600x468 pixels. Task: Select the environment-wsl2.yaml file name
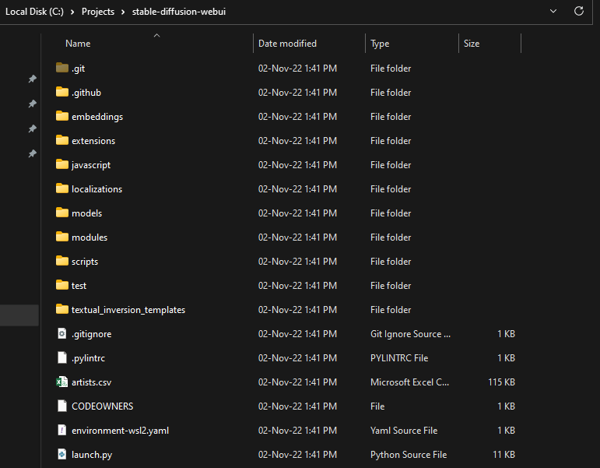(x=120, y=431)
